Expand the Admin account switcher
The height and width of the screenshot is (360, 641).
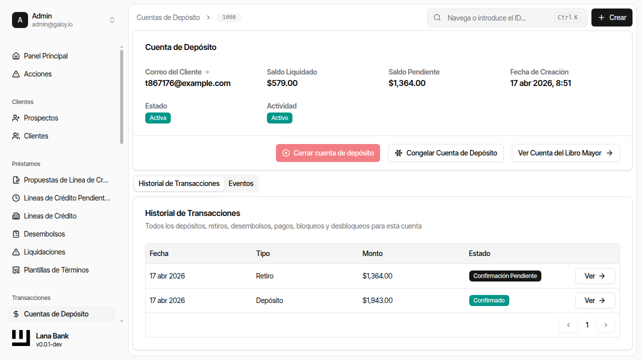point(112,20)
